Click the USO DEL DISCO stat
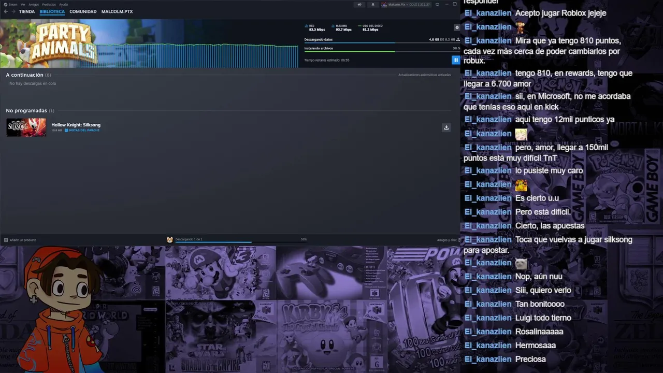663x373 pixels. click(x=370, y=27)
